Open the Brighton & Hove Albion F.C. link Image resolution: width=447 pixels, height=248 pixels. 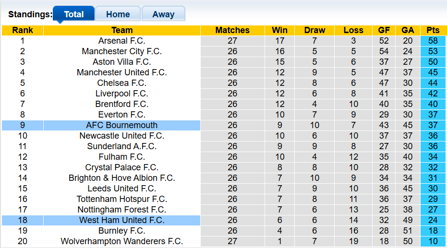point(121,178)
